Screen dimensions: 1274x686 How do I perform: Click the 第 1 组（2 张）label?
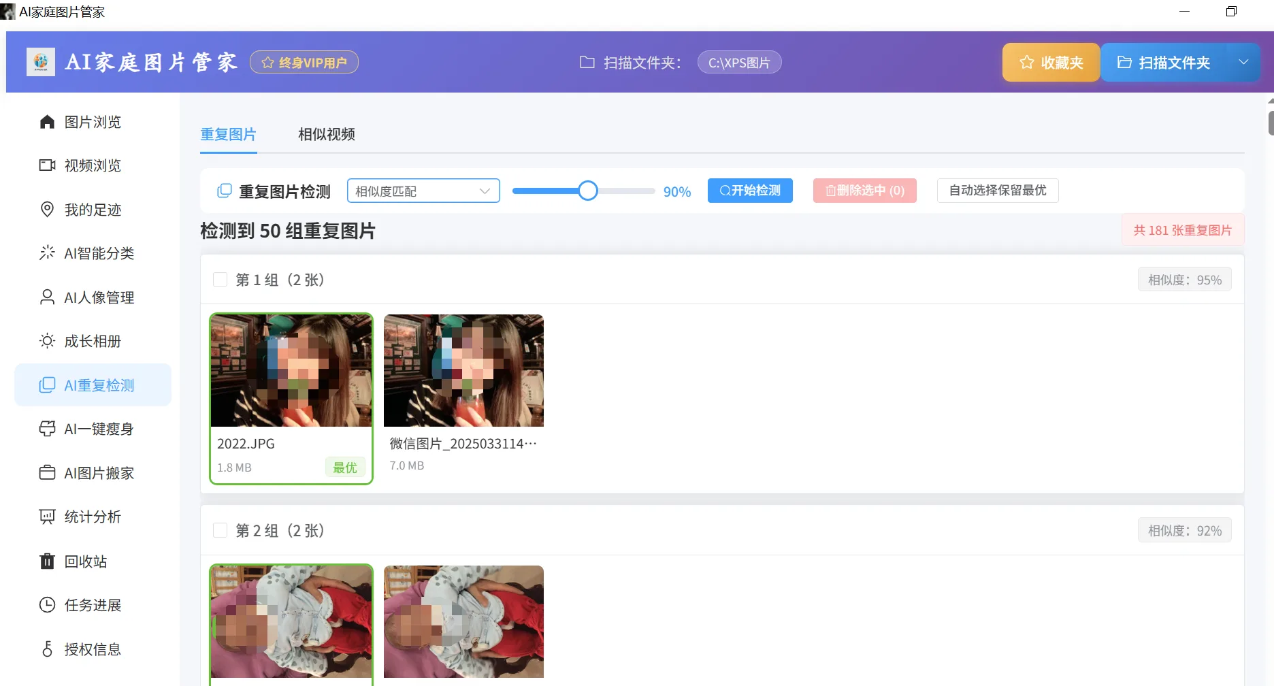(x=280, y=280)
